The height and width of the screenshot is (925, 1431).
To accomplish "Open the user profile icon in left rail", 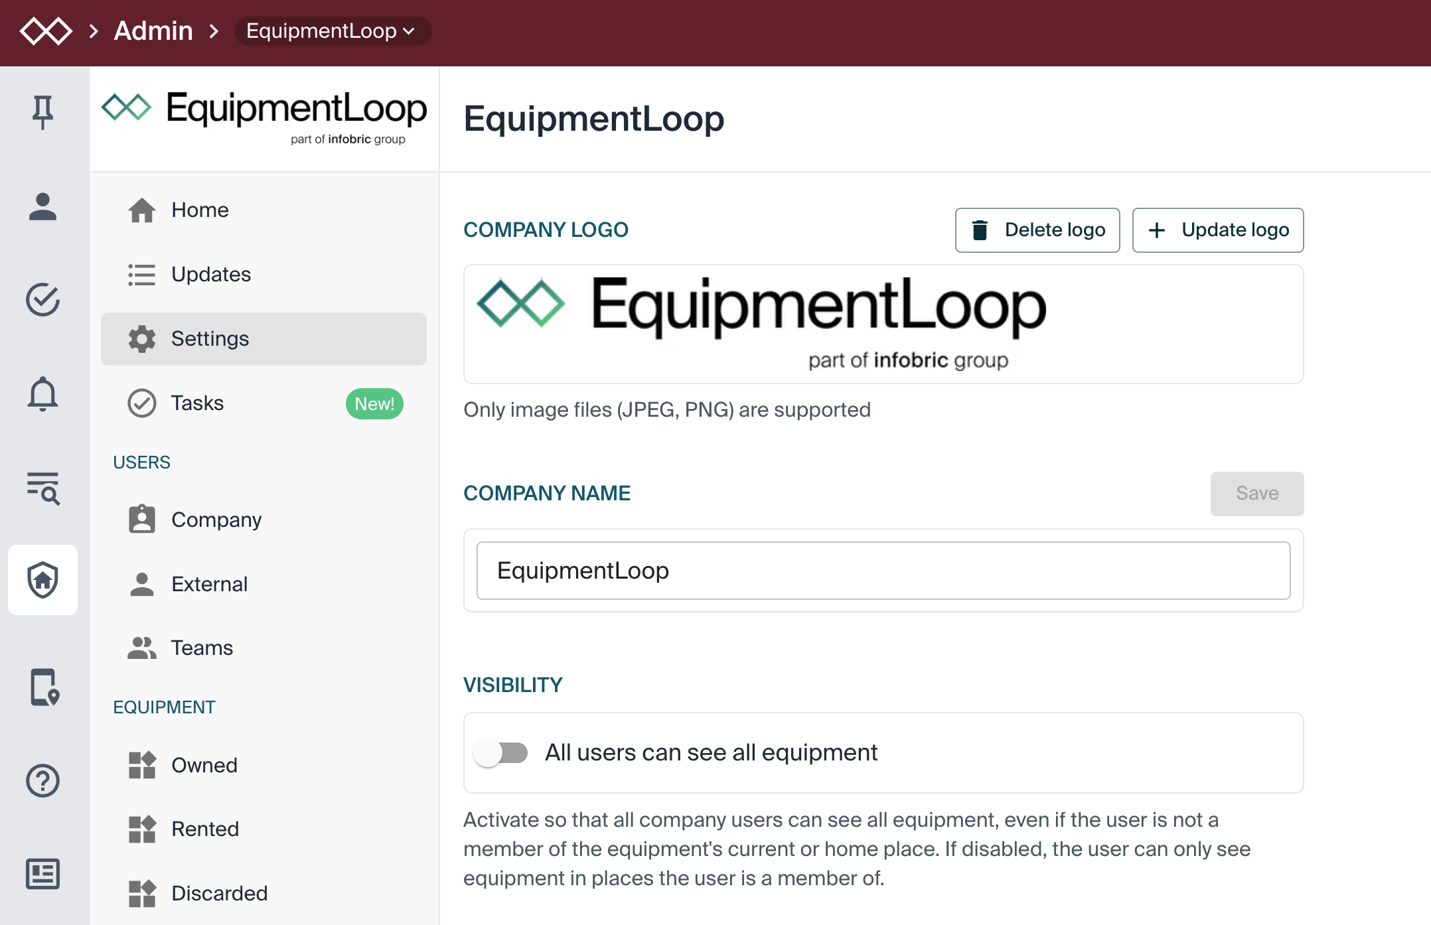I will [x=42, y=206].
